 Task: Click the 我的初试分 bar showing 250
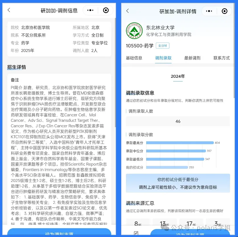[x=167, y=167]
